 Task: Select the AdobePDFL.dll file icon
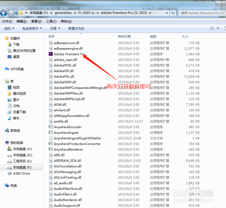51,65
